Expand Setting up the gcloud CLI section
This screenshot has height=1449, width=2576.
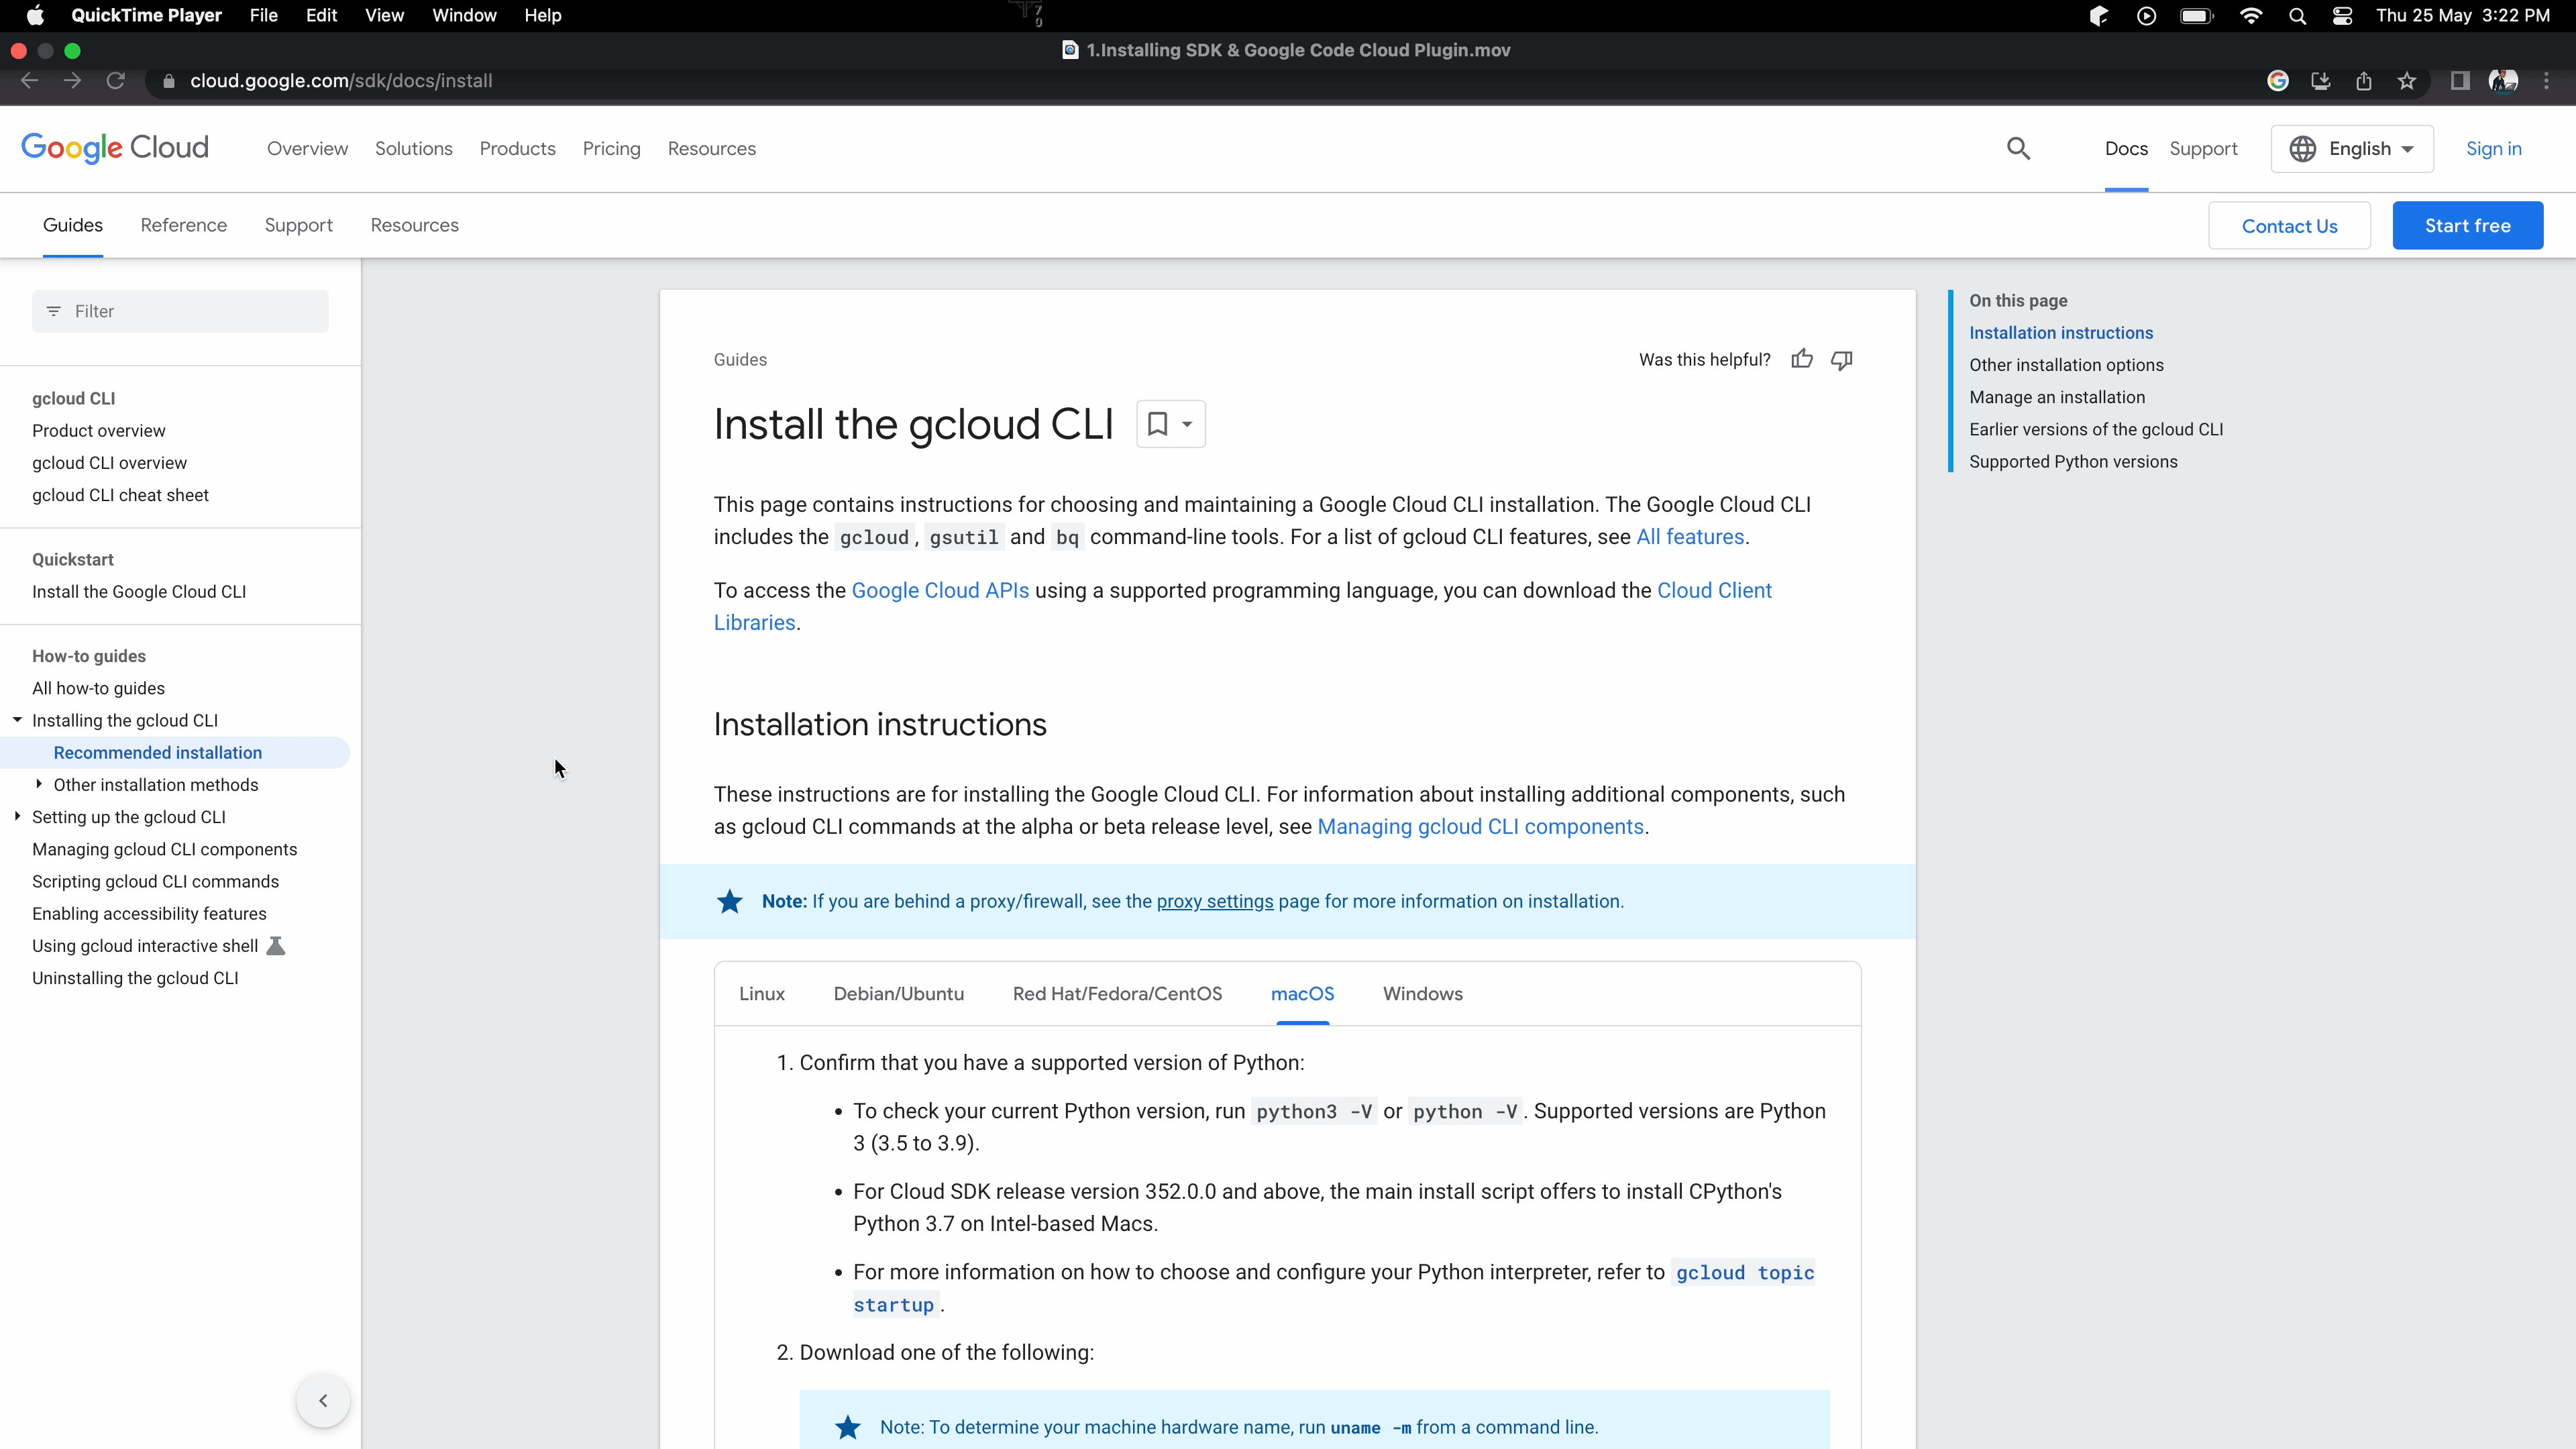[x=17, y=816]
